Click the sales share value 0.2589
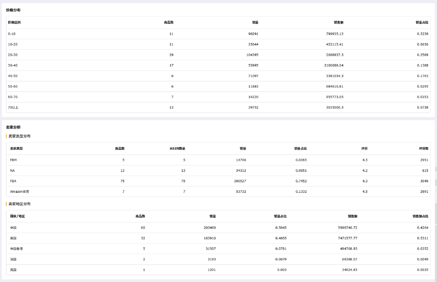Viewport: 437px width, 282px height. (x=423, y=55)
